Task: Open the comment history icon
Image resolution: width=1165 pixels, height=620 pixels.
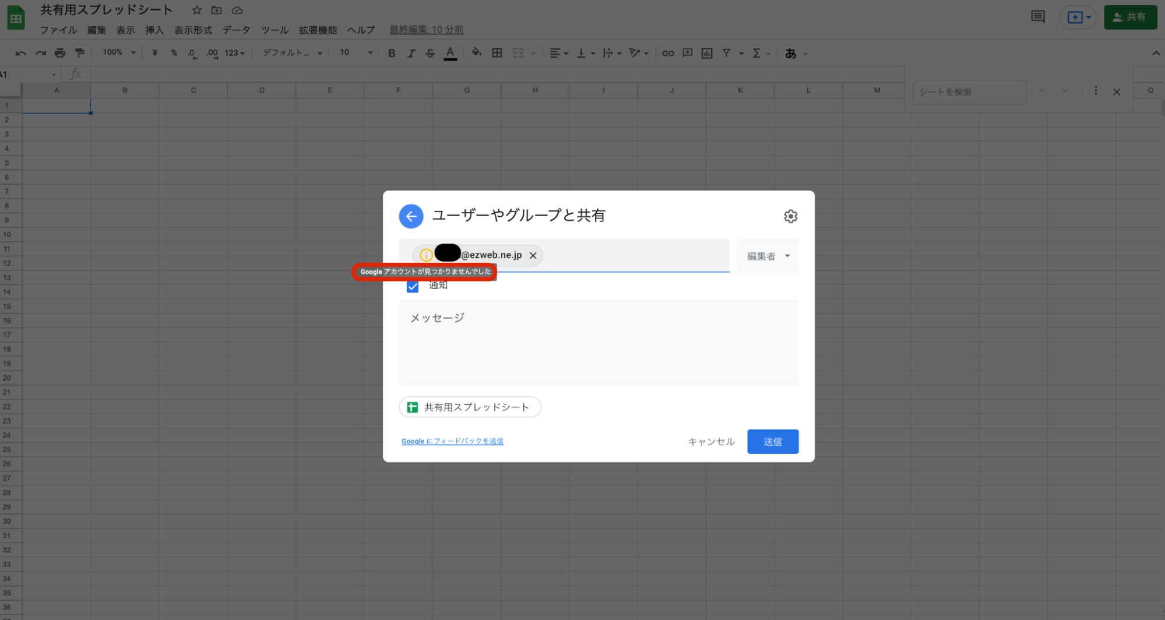Action: coord(1038,17)
